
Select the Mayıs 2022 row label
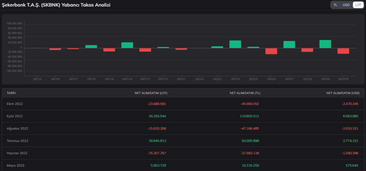coord(15,165)
